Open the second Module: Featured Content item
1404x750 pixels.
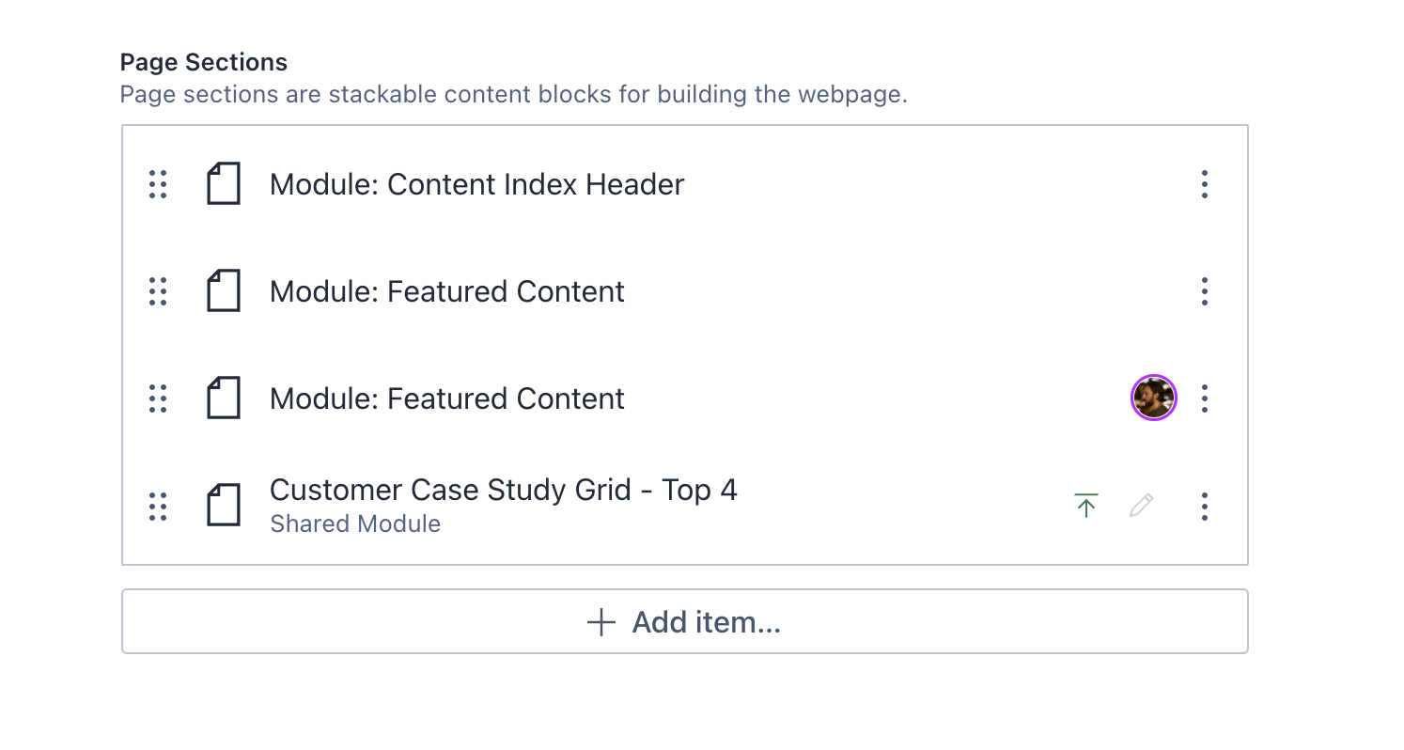click(446, 398)
